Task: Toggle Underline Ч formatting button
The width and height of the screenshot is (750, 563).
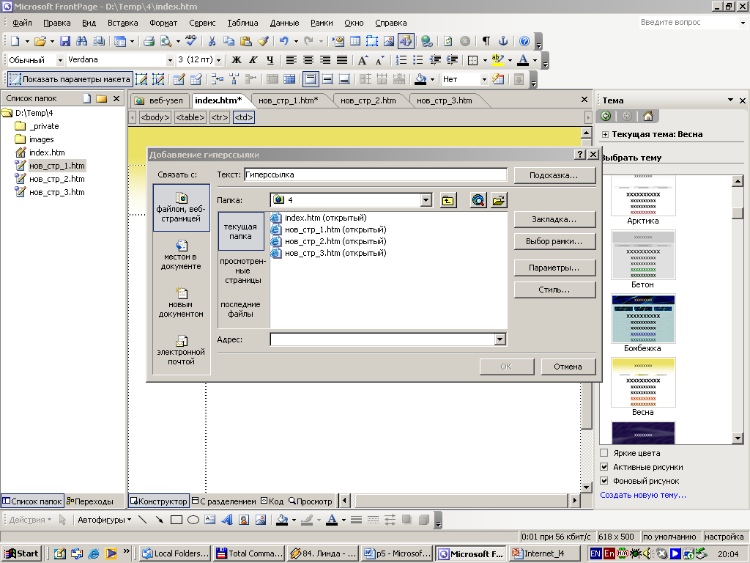Action: click(270, 60)
